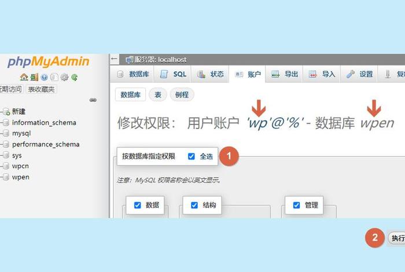Click the log out door icon
This screenshot has width=405, height=272.
click(34, 77)
